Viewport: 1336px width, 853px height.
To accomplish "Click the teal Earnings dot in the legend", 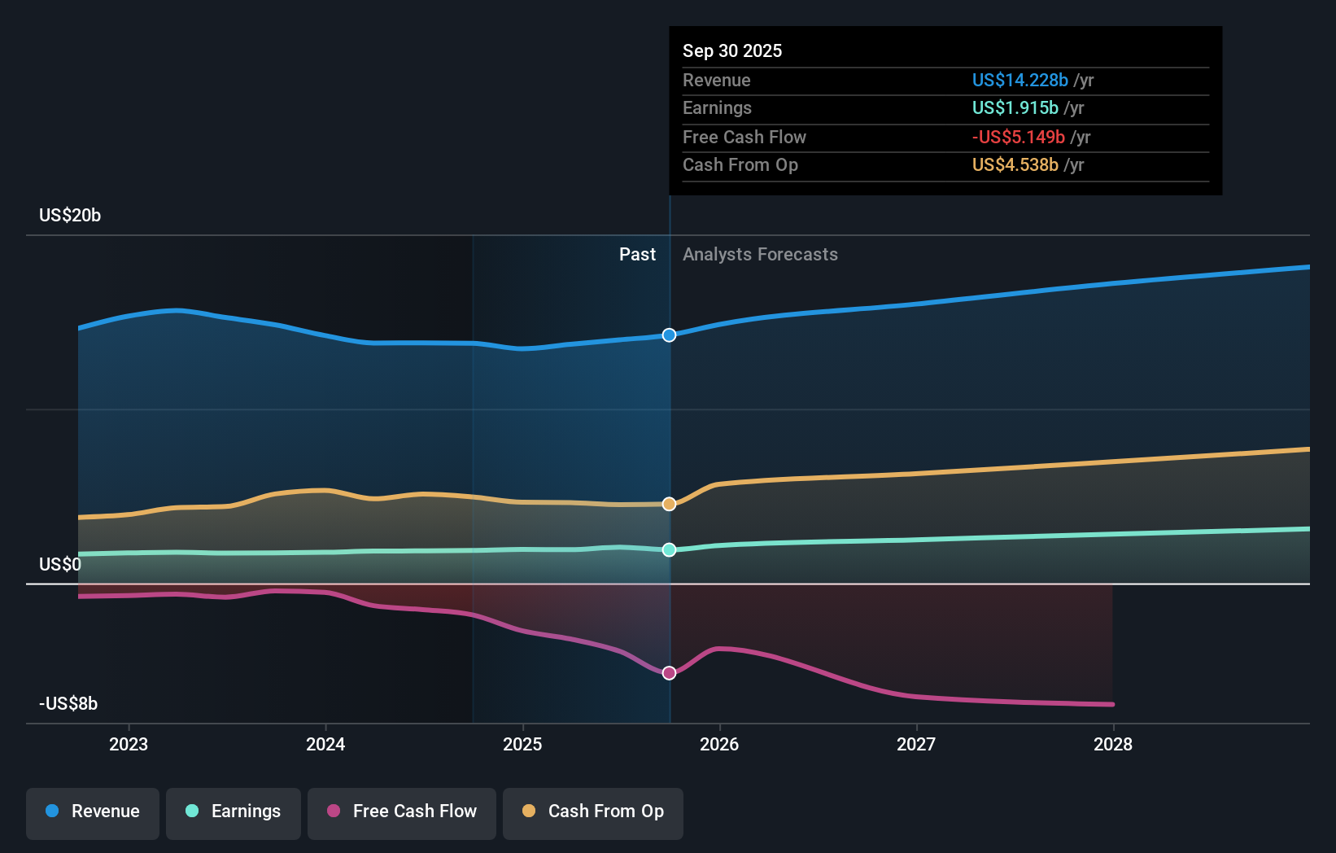I will click(x=190, y=811).
